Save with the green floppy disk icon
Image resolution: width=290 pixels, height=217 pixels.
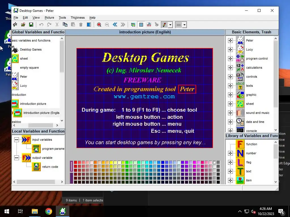tap(31, 25)
